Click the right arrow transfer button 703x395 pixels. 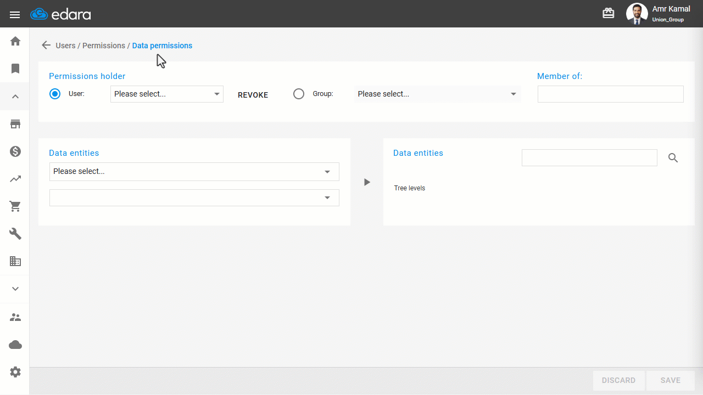(x=367, y=182)
